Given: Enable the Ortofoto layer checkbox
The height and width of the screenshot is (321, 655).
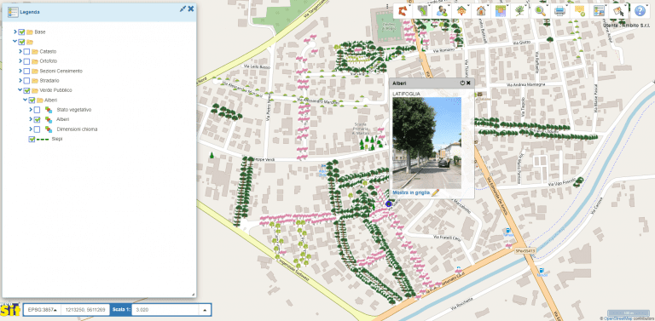Looking at the screenshot, I should [26, 61].
